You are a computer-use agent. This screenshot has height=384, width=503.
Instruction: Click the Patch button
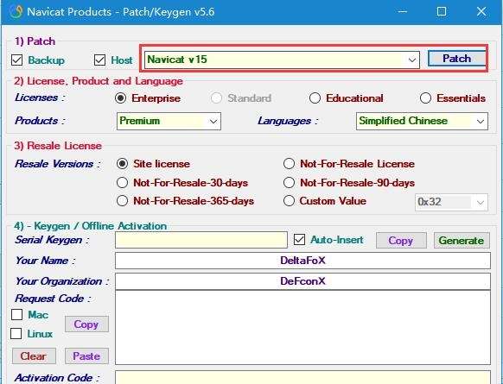coord(456,59)
